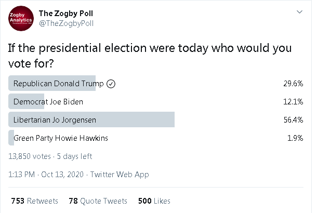Open the @TheZogbyPoll handle link
The width and height of the screenshot is (317, 213).
[x=66, y=23]
